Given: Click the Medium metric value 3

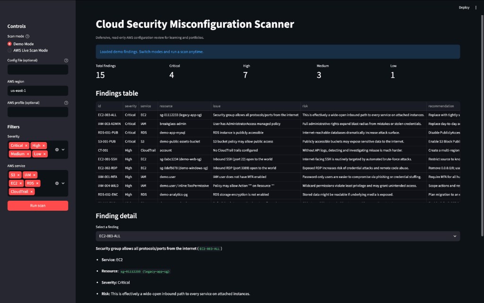Looking at the screenshot, I should coord(319,75).
